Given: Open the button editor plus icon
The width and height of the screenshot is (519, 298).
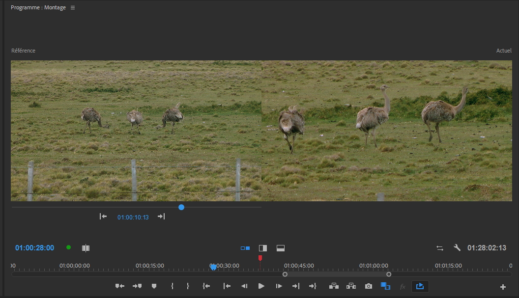Looking at the screenshot, I should pos(503,287).
